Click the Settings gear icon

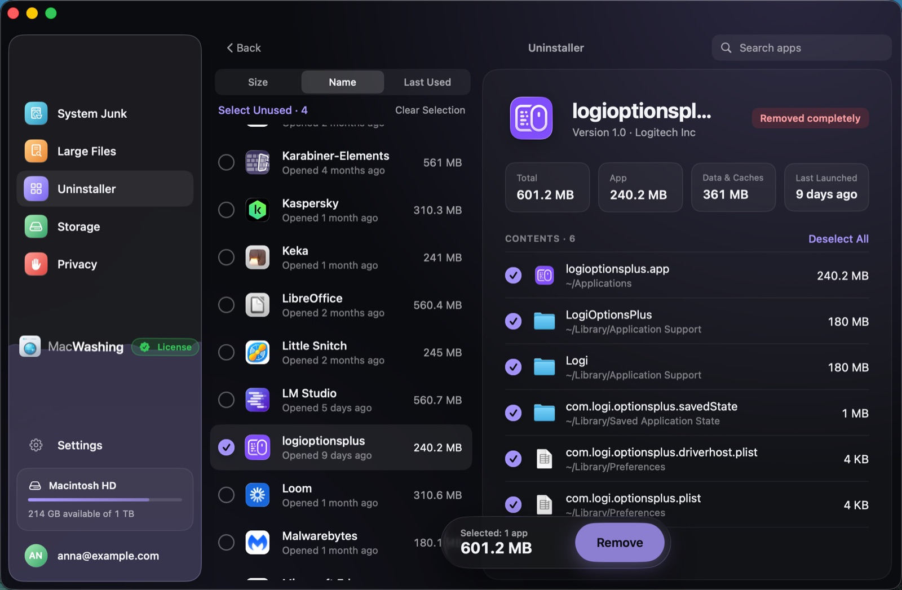(x=36, y=445)
